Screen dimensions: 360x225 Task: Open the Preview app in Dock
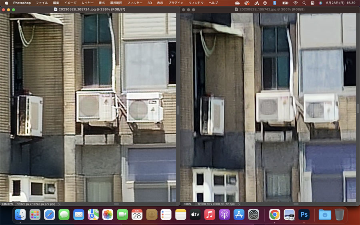point(289,215)
